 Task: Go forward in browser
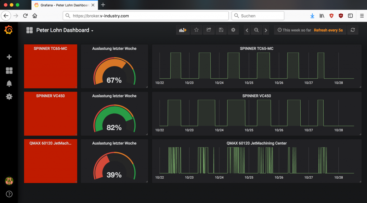[16, 16]
